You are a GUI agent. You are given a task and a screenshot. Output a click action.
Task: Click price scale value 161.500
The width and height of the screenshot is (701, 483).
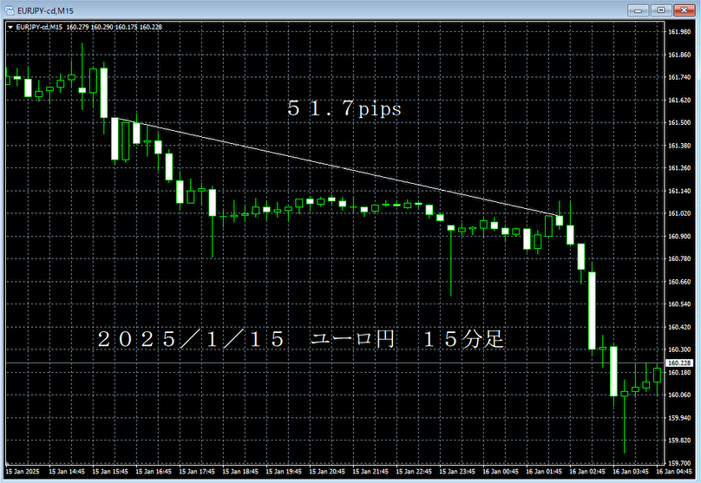(x=679, y=122)
